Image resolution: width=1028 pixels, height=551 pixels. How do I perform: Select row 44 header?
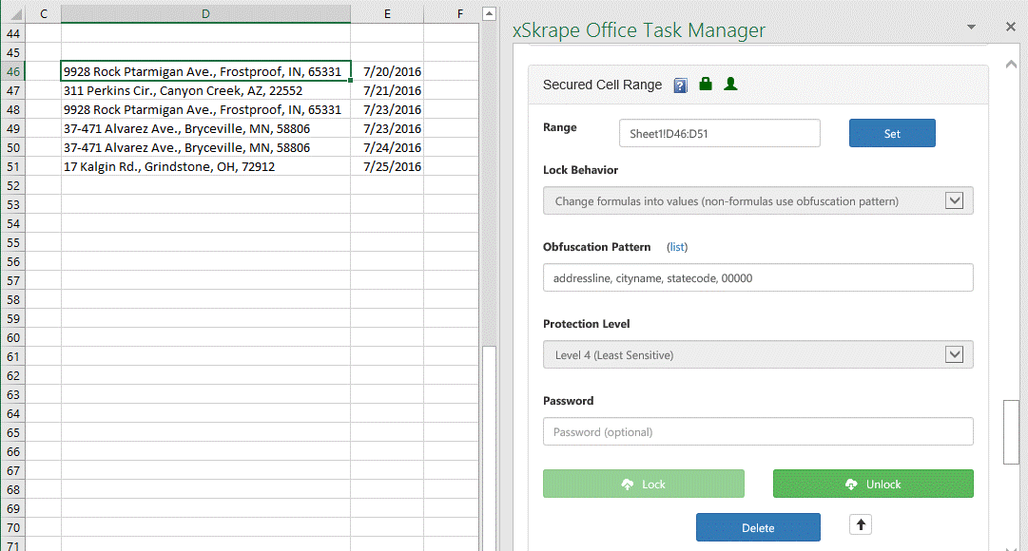pyautogui.click(x=13, y=33)
